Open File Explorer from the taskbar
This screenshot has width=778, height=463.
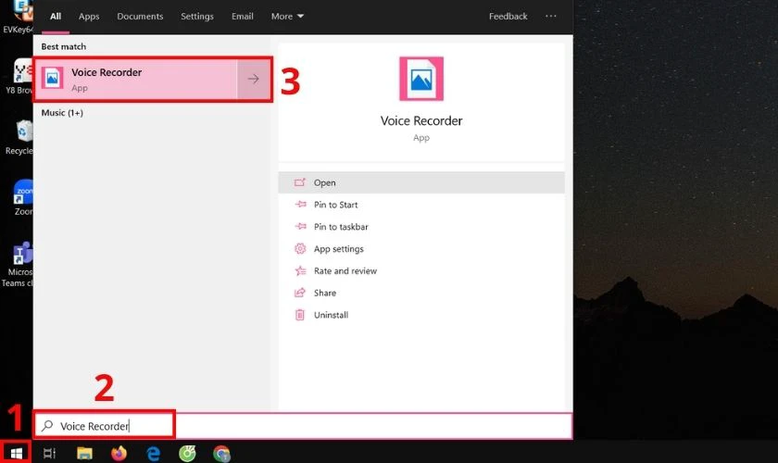click(x=85, y=453)
